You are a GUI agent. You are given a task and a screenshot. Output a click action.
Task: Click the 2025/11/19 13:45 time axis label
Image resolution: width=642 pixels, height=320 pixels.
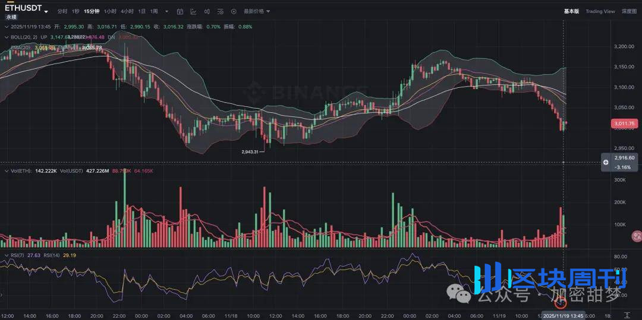click(564, 316)
